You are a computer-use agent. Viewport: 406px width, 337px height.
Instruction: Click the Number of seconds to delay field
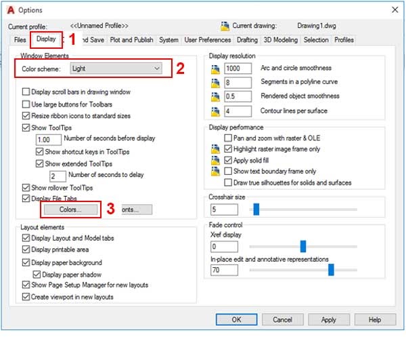58,176
